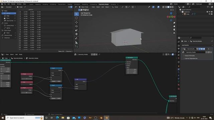Select the Rotate tool in viewport toolbar

coord(77,26)
